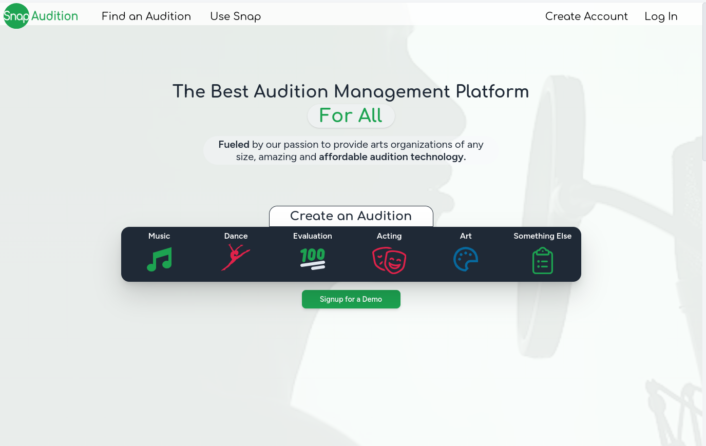
Task: Click the Dance text label
Action: tap(236, 236)
